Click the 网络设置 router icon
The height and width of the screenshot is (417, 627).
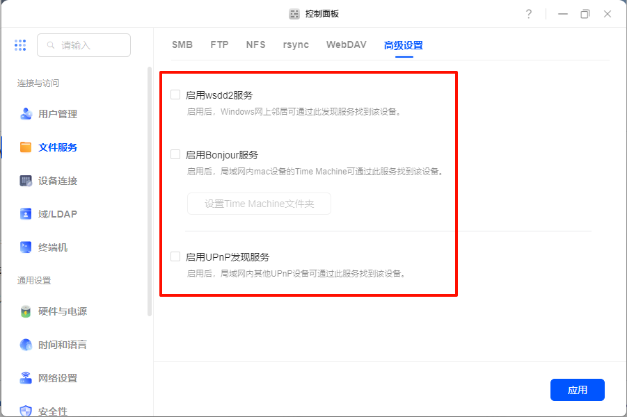tap(26, 378)
